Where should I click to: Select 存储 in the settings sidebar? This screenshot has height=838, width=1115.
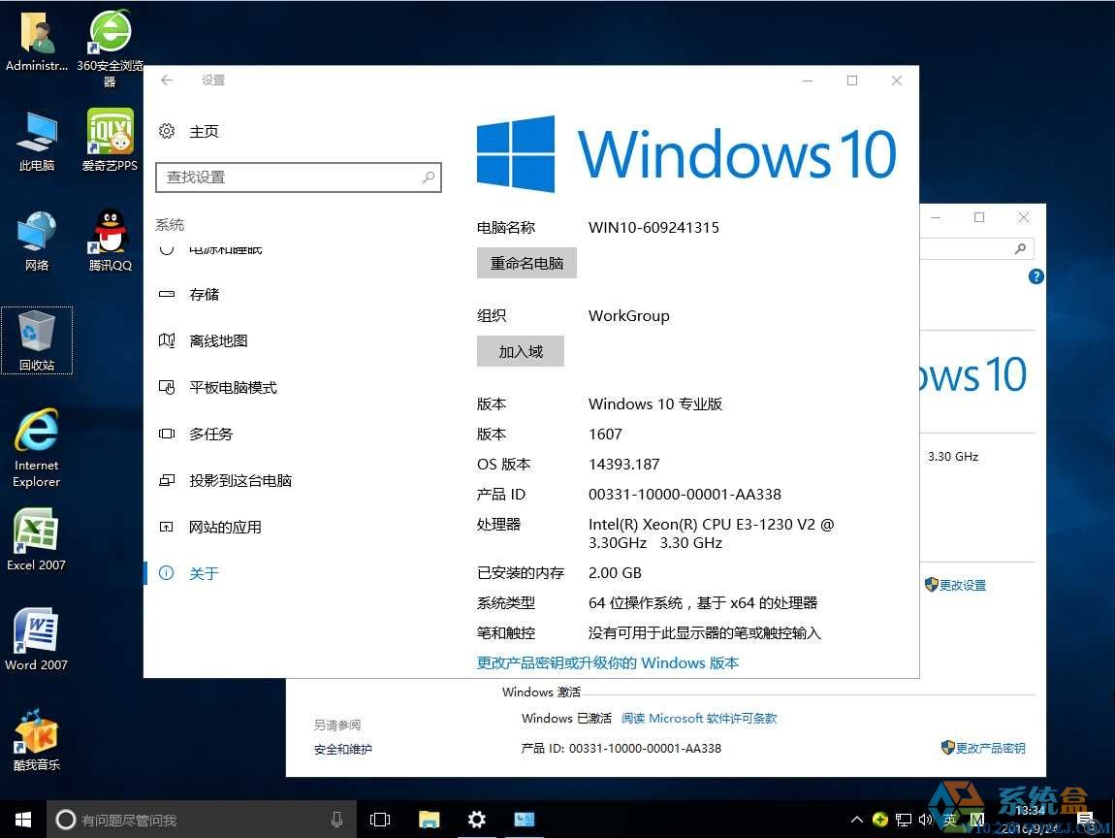205,295
